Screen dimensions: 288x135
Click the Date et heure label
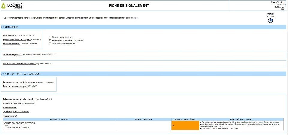point(10,35)
